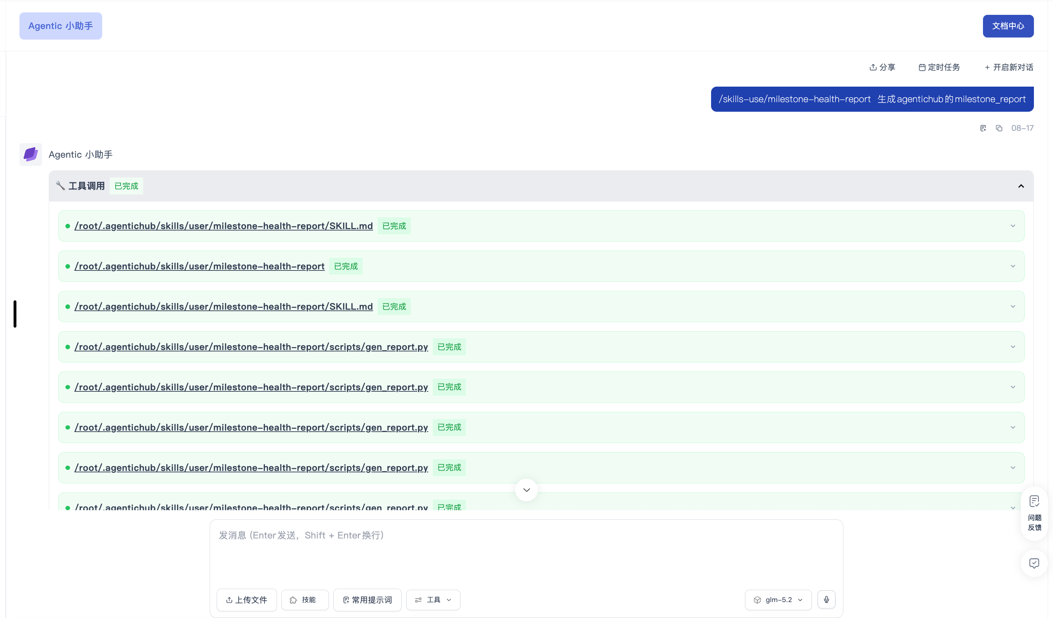Open 常用提示词 common prompts
Screen dimensions: 1053x618
[367, 600]
